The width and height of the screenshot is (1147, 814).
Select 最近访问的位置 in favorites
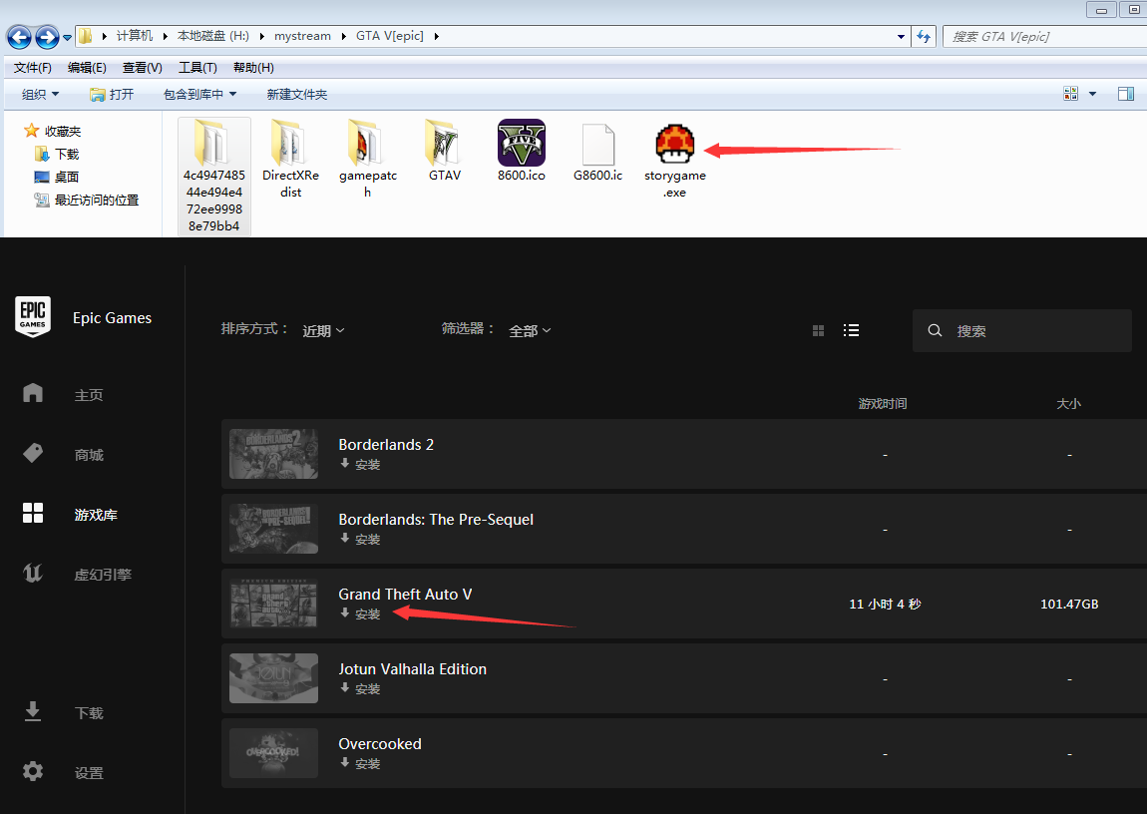(87, 200)
